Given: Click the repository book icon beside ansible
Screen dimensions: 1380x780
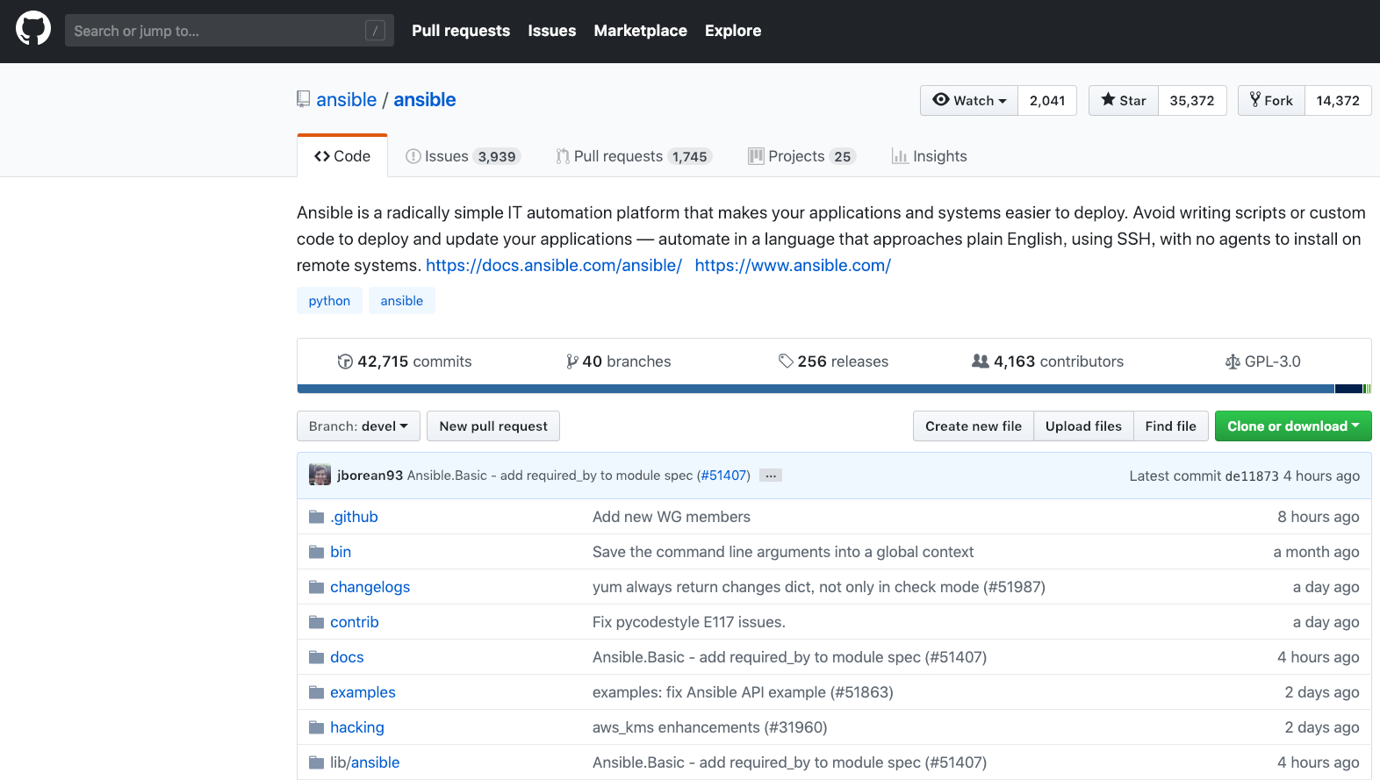Looking at the screenshot, I should coord(303,99).
